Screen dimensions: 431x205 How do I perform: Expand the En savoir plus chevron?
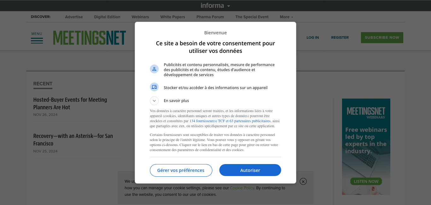tap(154, 101)
